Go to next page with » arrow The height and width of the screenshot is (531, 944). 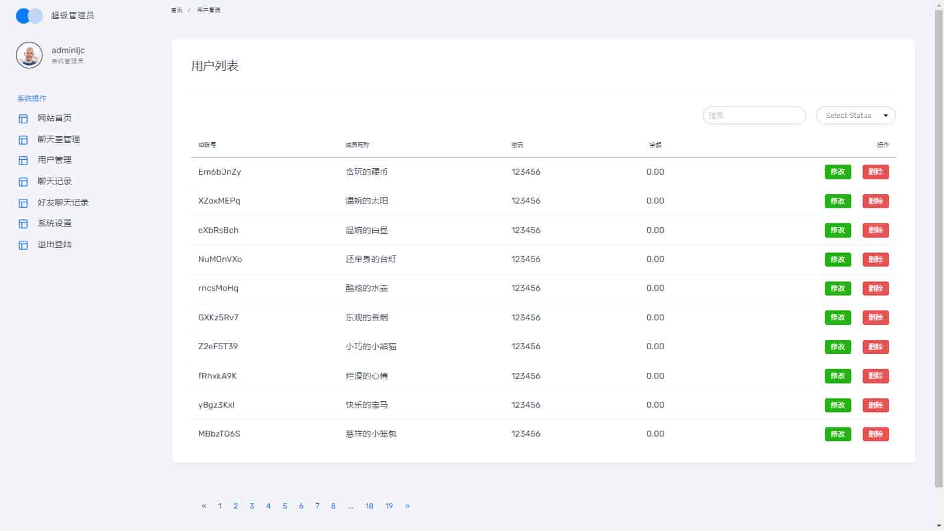click(407, 506)
